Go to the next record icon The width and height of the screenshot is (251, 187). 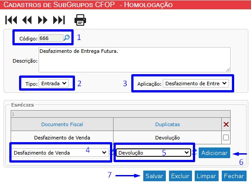[43, 20]
